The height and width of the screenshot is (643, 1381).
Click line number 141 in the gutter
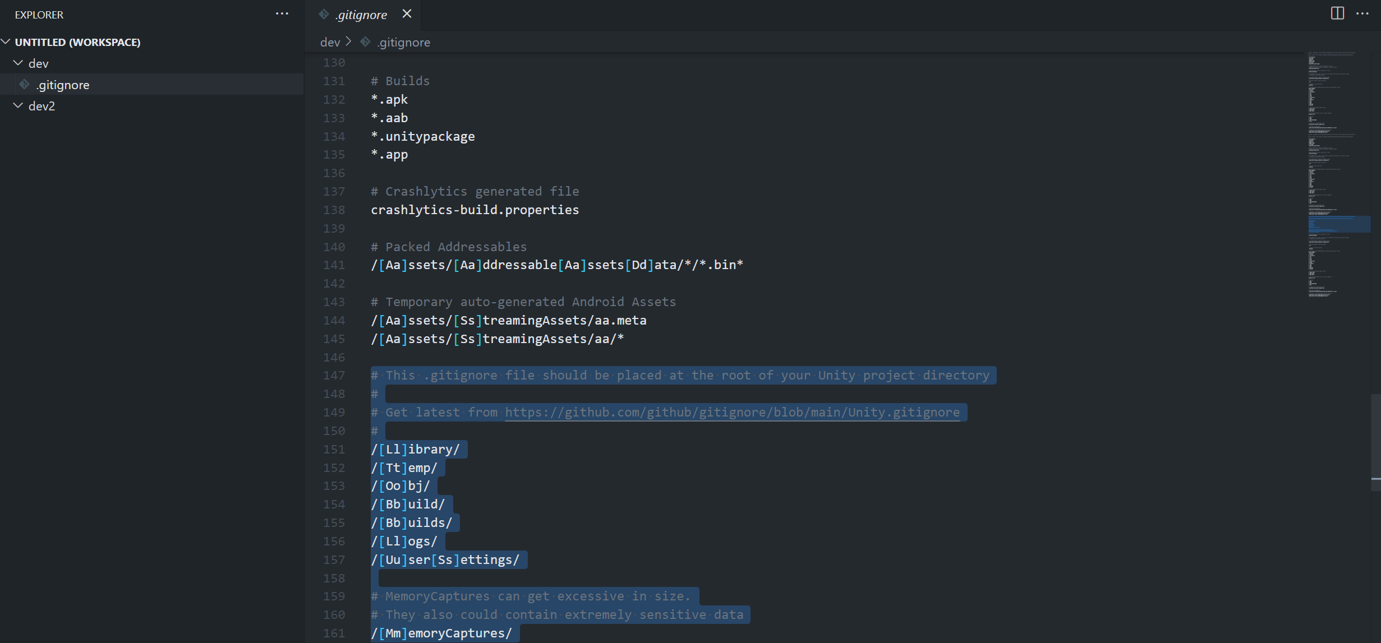(334, 265)
